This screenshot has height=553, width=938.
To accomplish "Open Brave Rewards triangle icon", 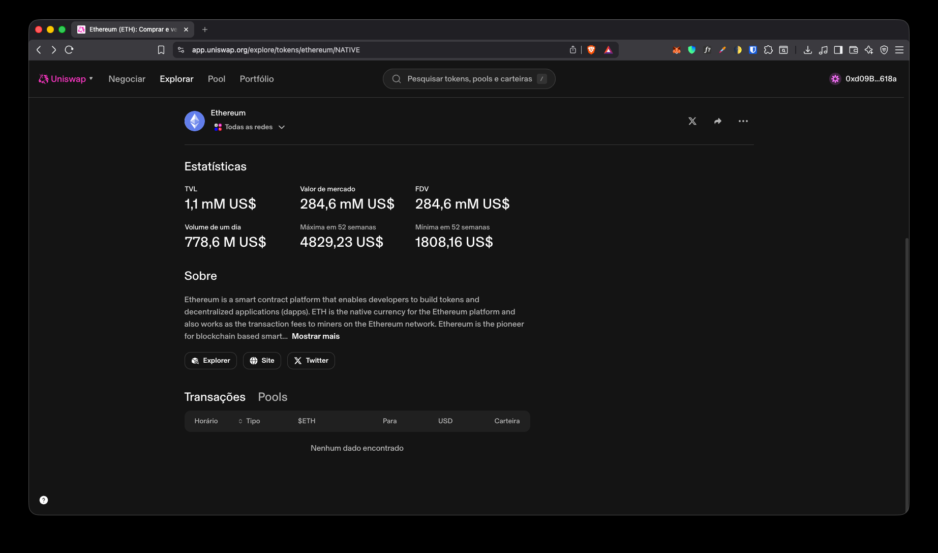I will (x=609, y=50).
